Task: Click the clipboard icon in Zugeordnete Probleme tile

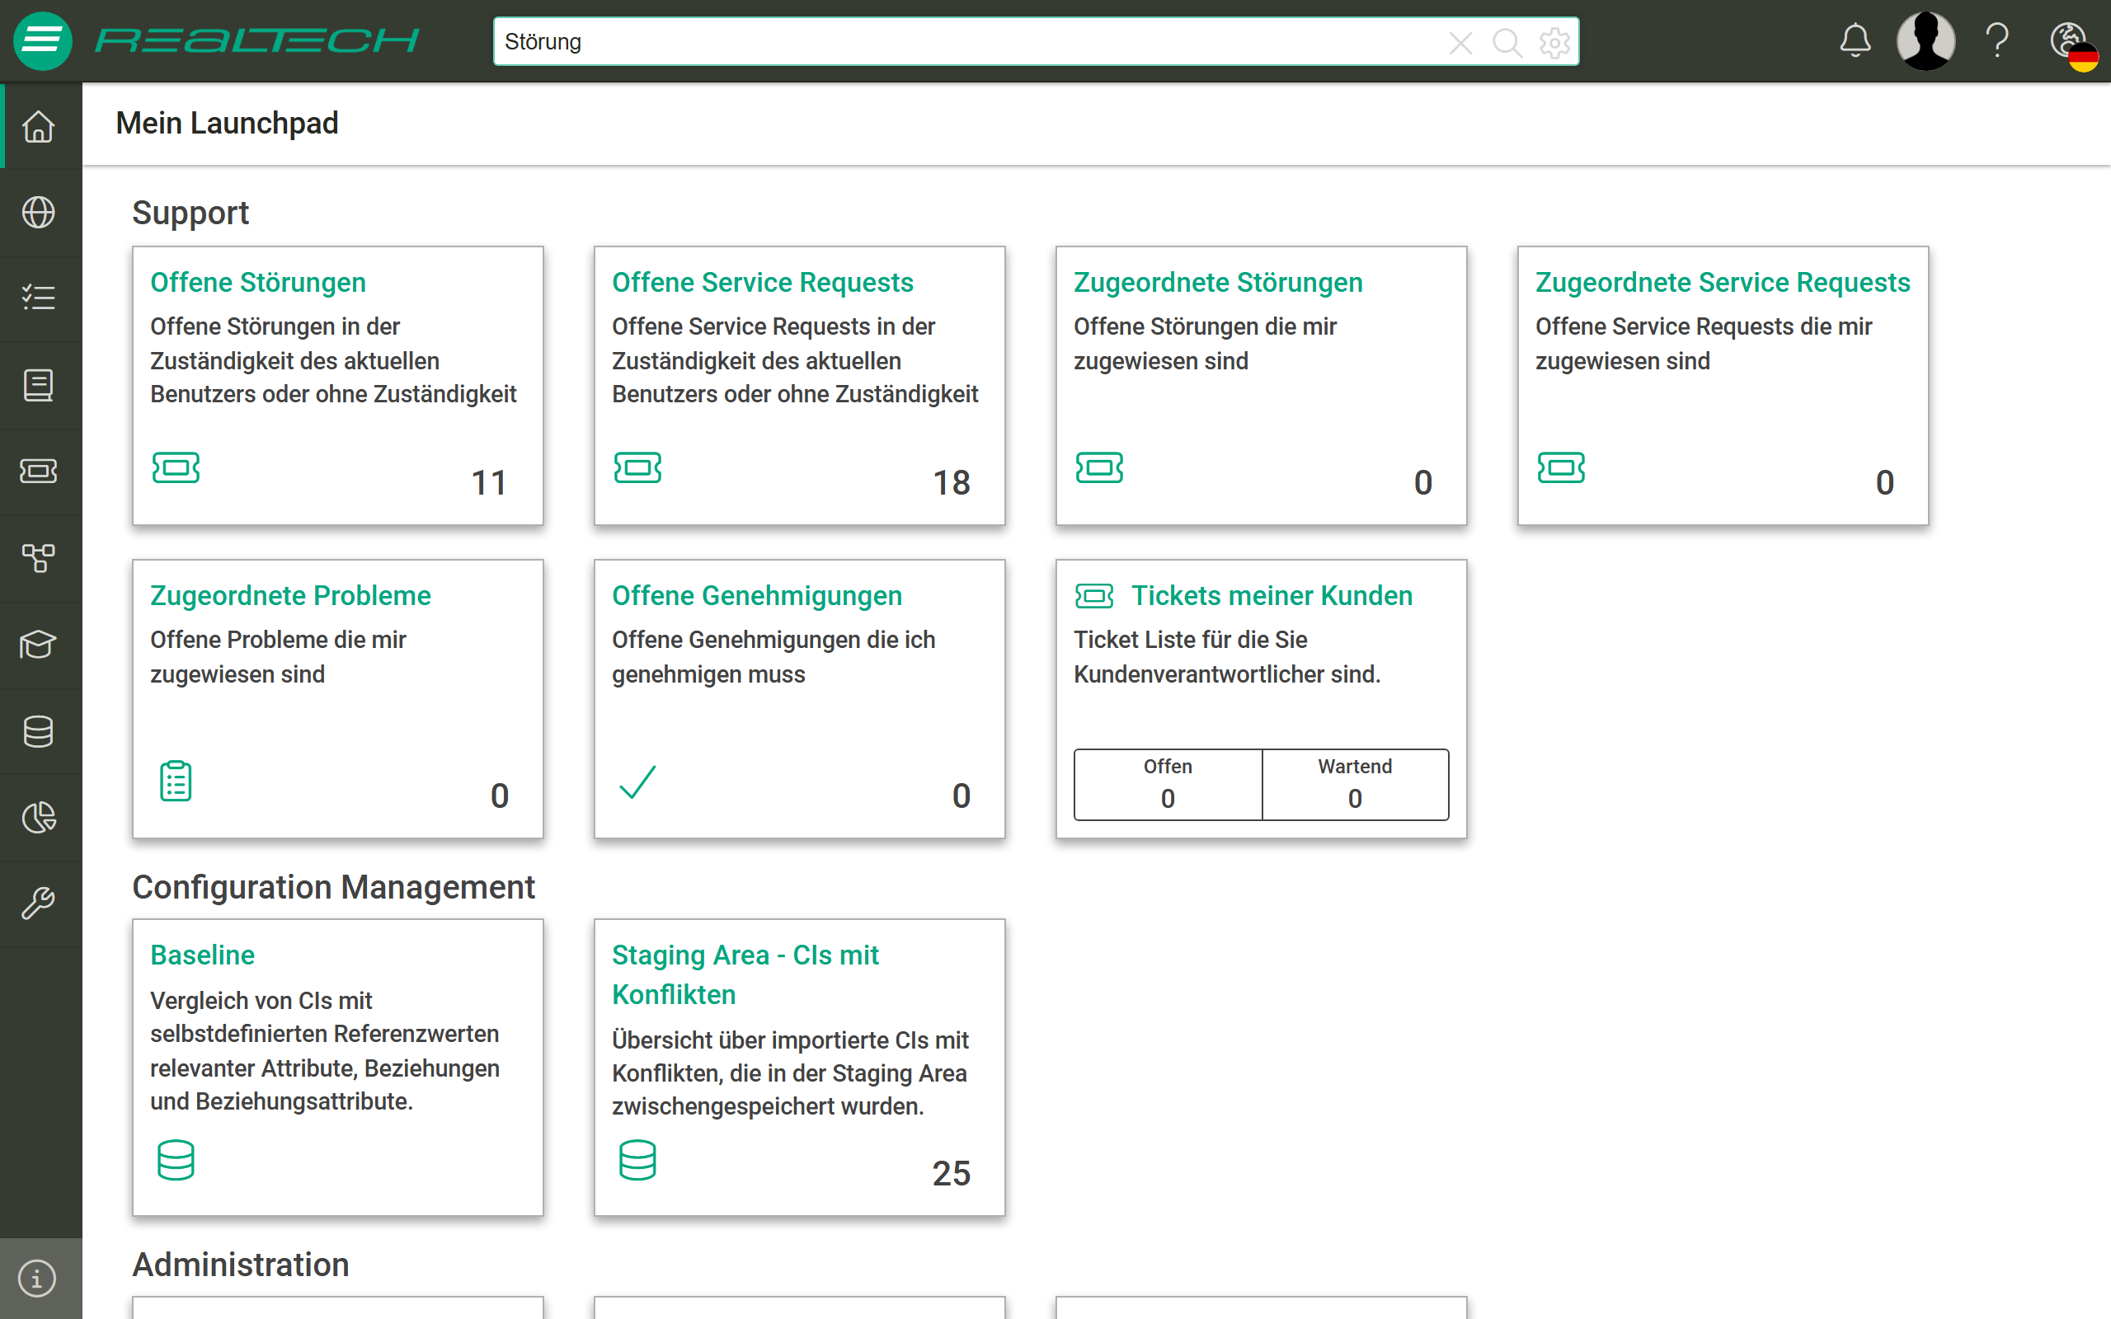Action: point(176,781)
